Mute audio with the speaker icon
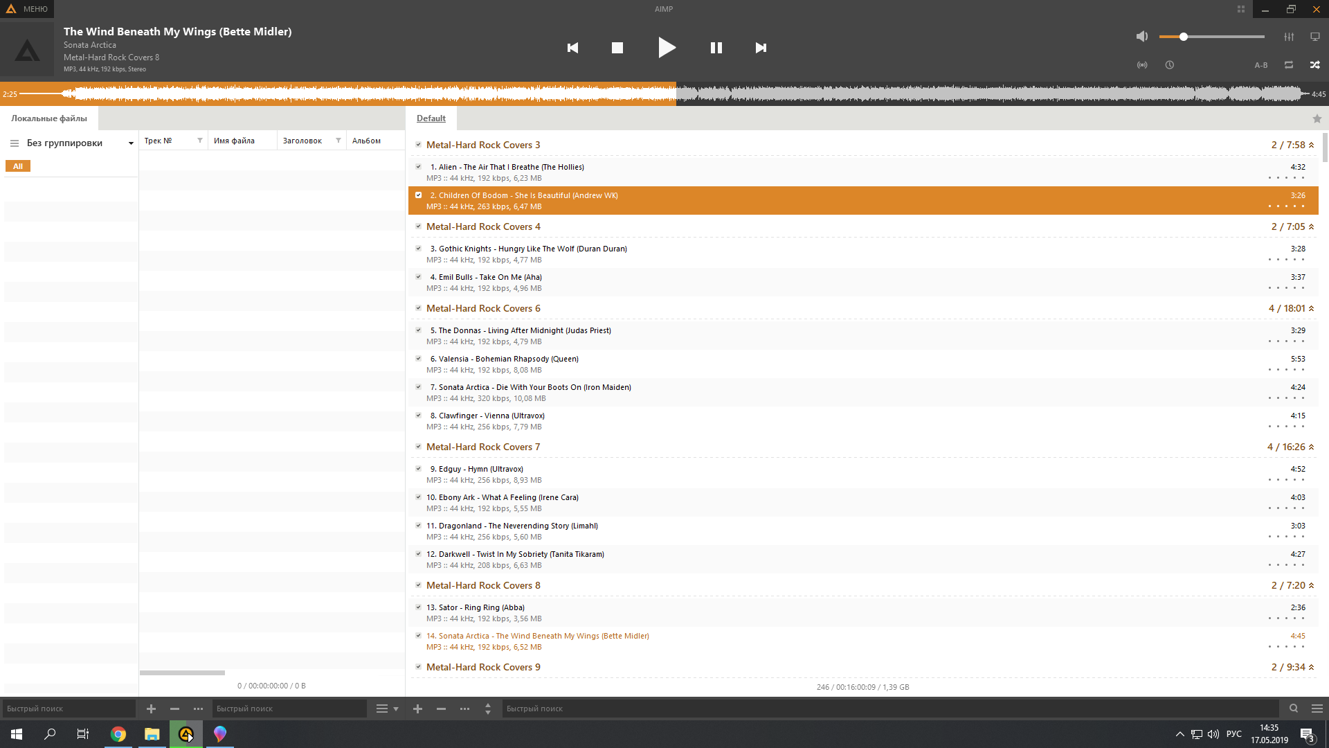 pyautogui.click(x=1142, y=37)
